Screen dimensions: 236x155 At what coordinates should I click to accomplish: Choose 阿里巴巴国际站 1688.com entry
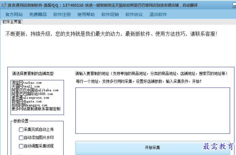[32, 94]
